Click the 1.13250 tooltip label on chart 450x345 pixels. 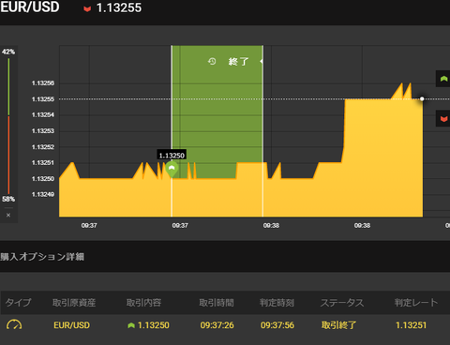pos(172,155)
